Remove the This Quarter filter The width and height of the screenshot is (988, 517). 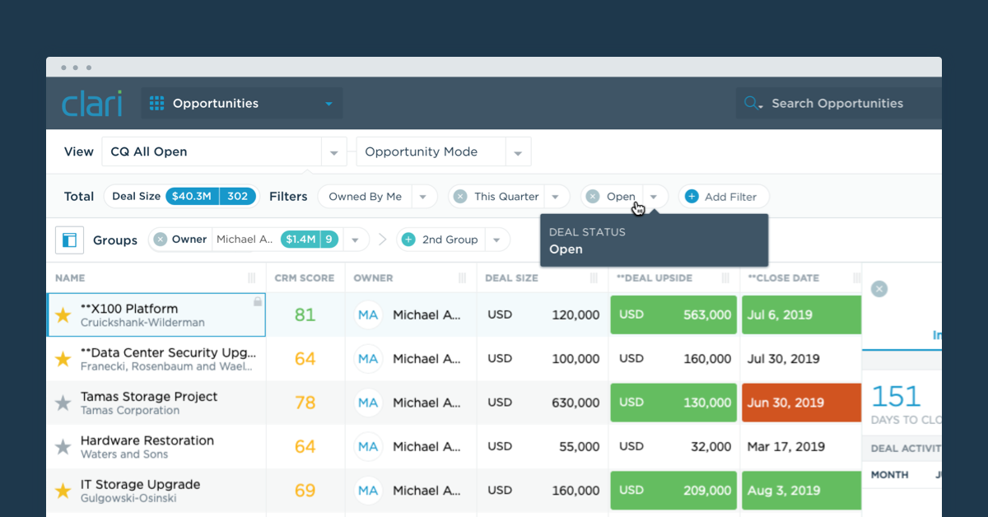[x=460, y=196]
